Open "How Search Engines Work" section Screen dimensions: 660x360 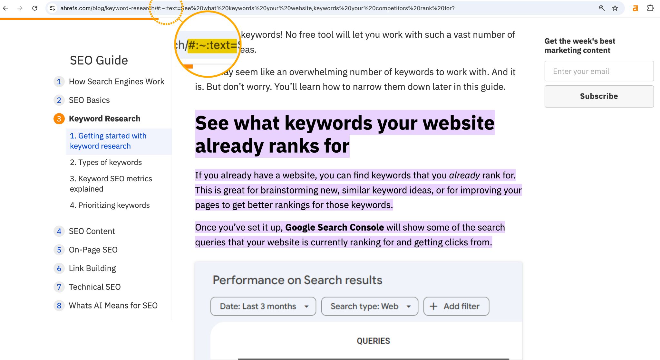[116, 81]
